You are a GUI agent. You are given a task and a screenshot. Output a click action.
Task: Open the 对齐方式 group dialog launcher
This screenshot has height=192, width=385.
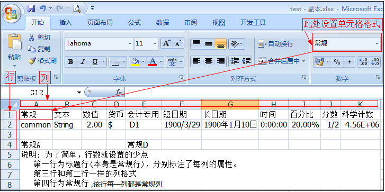[x=305, y=77]
